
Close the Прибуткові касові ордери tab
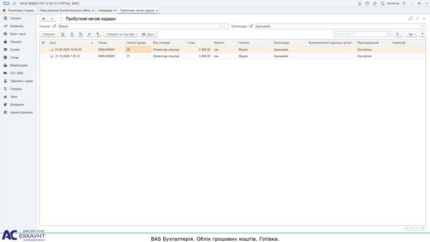coord(157,11)
